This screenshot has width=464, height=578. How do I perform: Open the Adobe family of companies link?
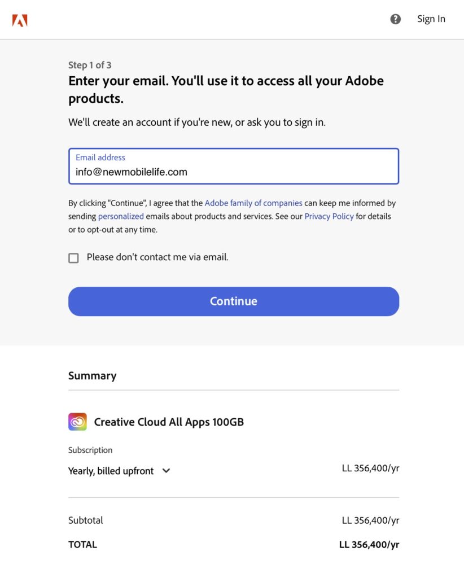tap(253, 203)
